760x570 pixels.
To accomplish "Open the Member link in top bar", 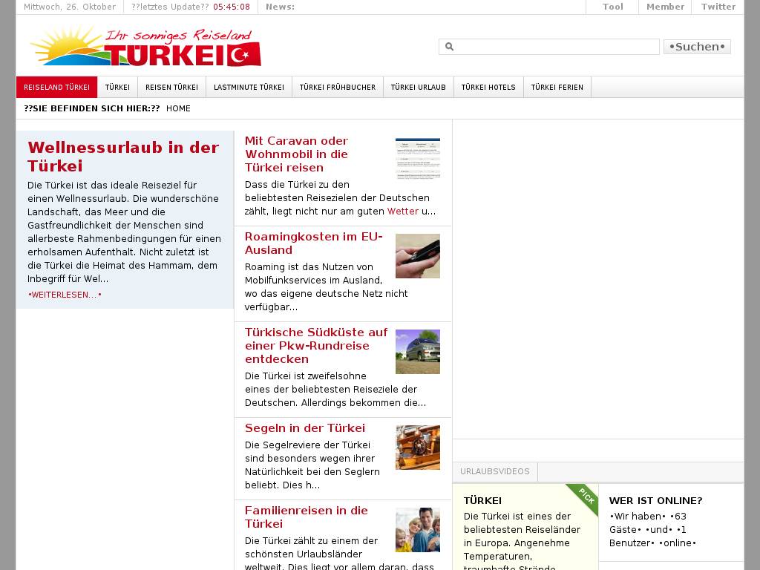I will coord(665,7).
